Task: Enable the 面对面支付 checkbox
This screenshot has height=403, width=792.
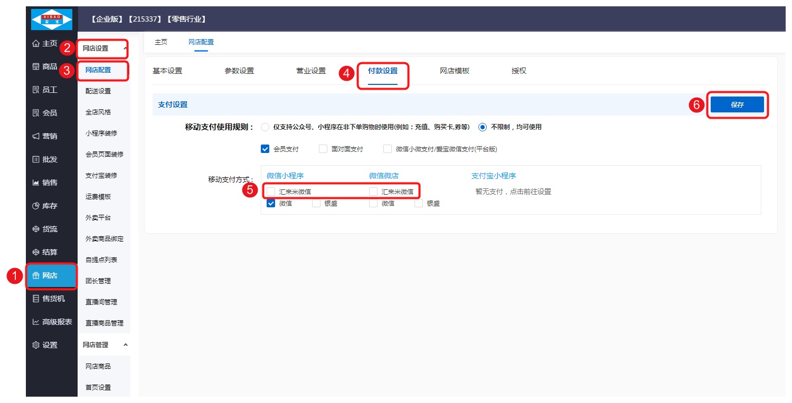Action: click(323, 149)
